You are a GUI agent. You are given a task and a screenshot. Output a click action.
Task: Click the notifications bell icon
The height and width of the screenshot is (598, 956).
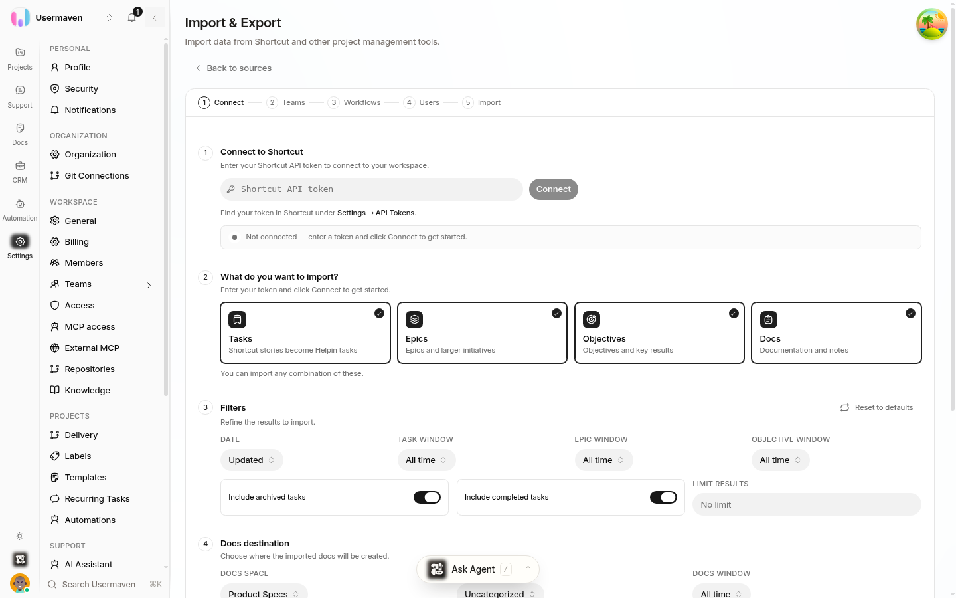click(131, 18)
